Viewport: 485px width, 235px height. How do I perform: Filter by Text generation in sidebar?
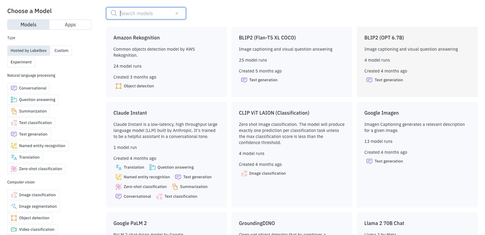pyautogui.click(x=29, y=134)
